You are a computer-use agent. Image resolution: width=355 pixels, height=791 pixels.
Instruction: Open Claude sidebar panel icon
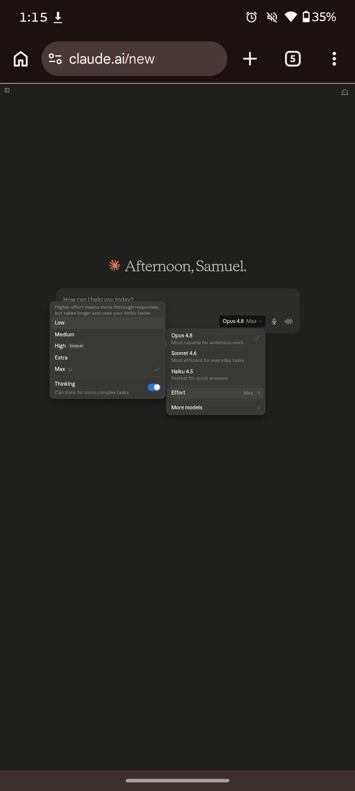coord(7,90)
